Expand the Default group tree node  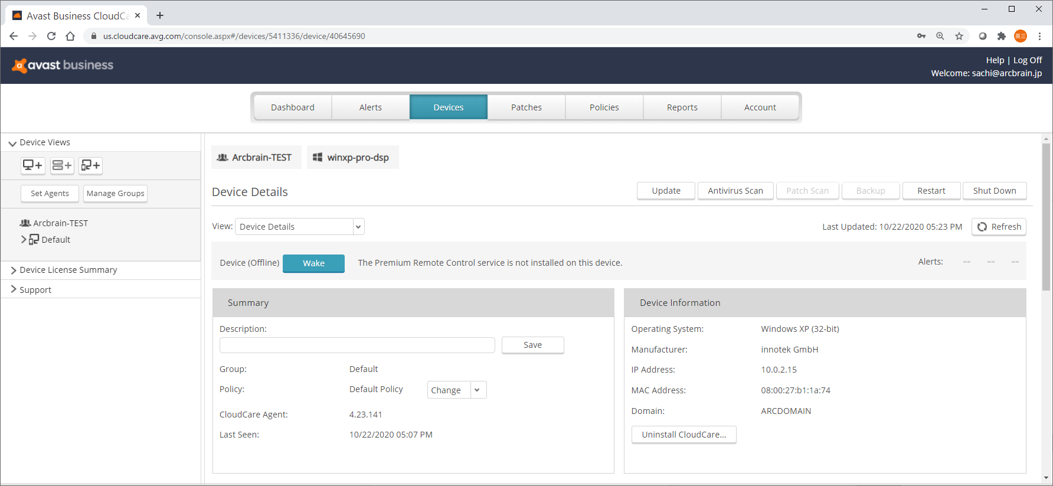(x=24, y=240)
